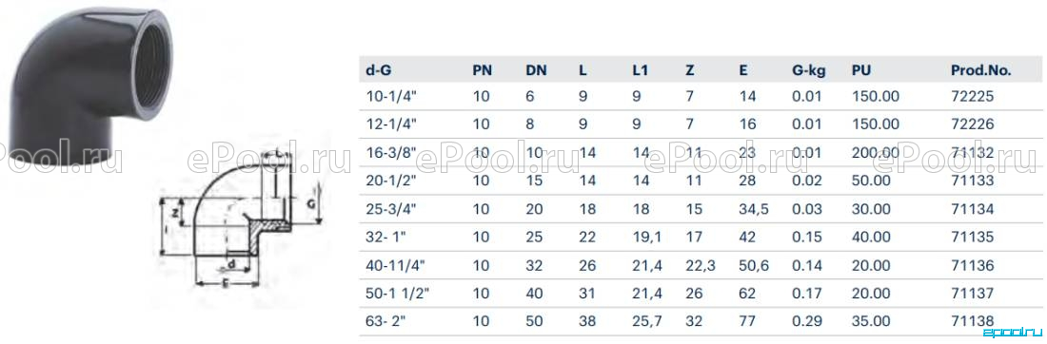Click product number 71133

(x=972, y=181)
